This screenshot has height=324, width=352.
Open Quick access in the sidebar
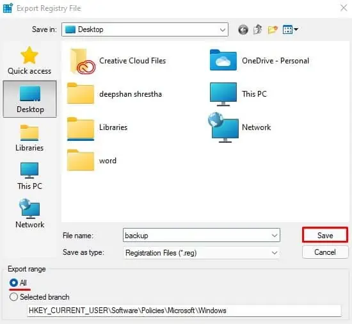click(29, 61)
